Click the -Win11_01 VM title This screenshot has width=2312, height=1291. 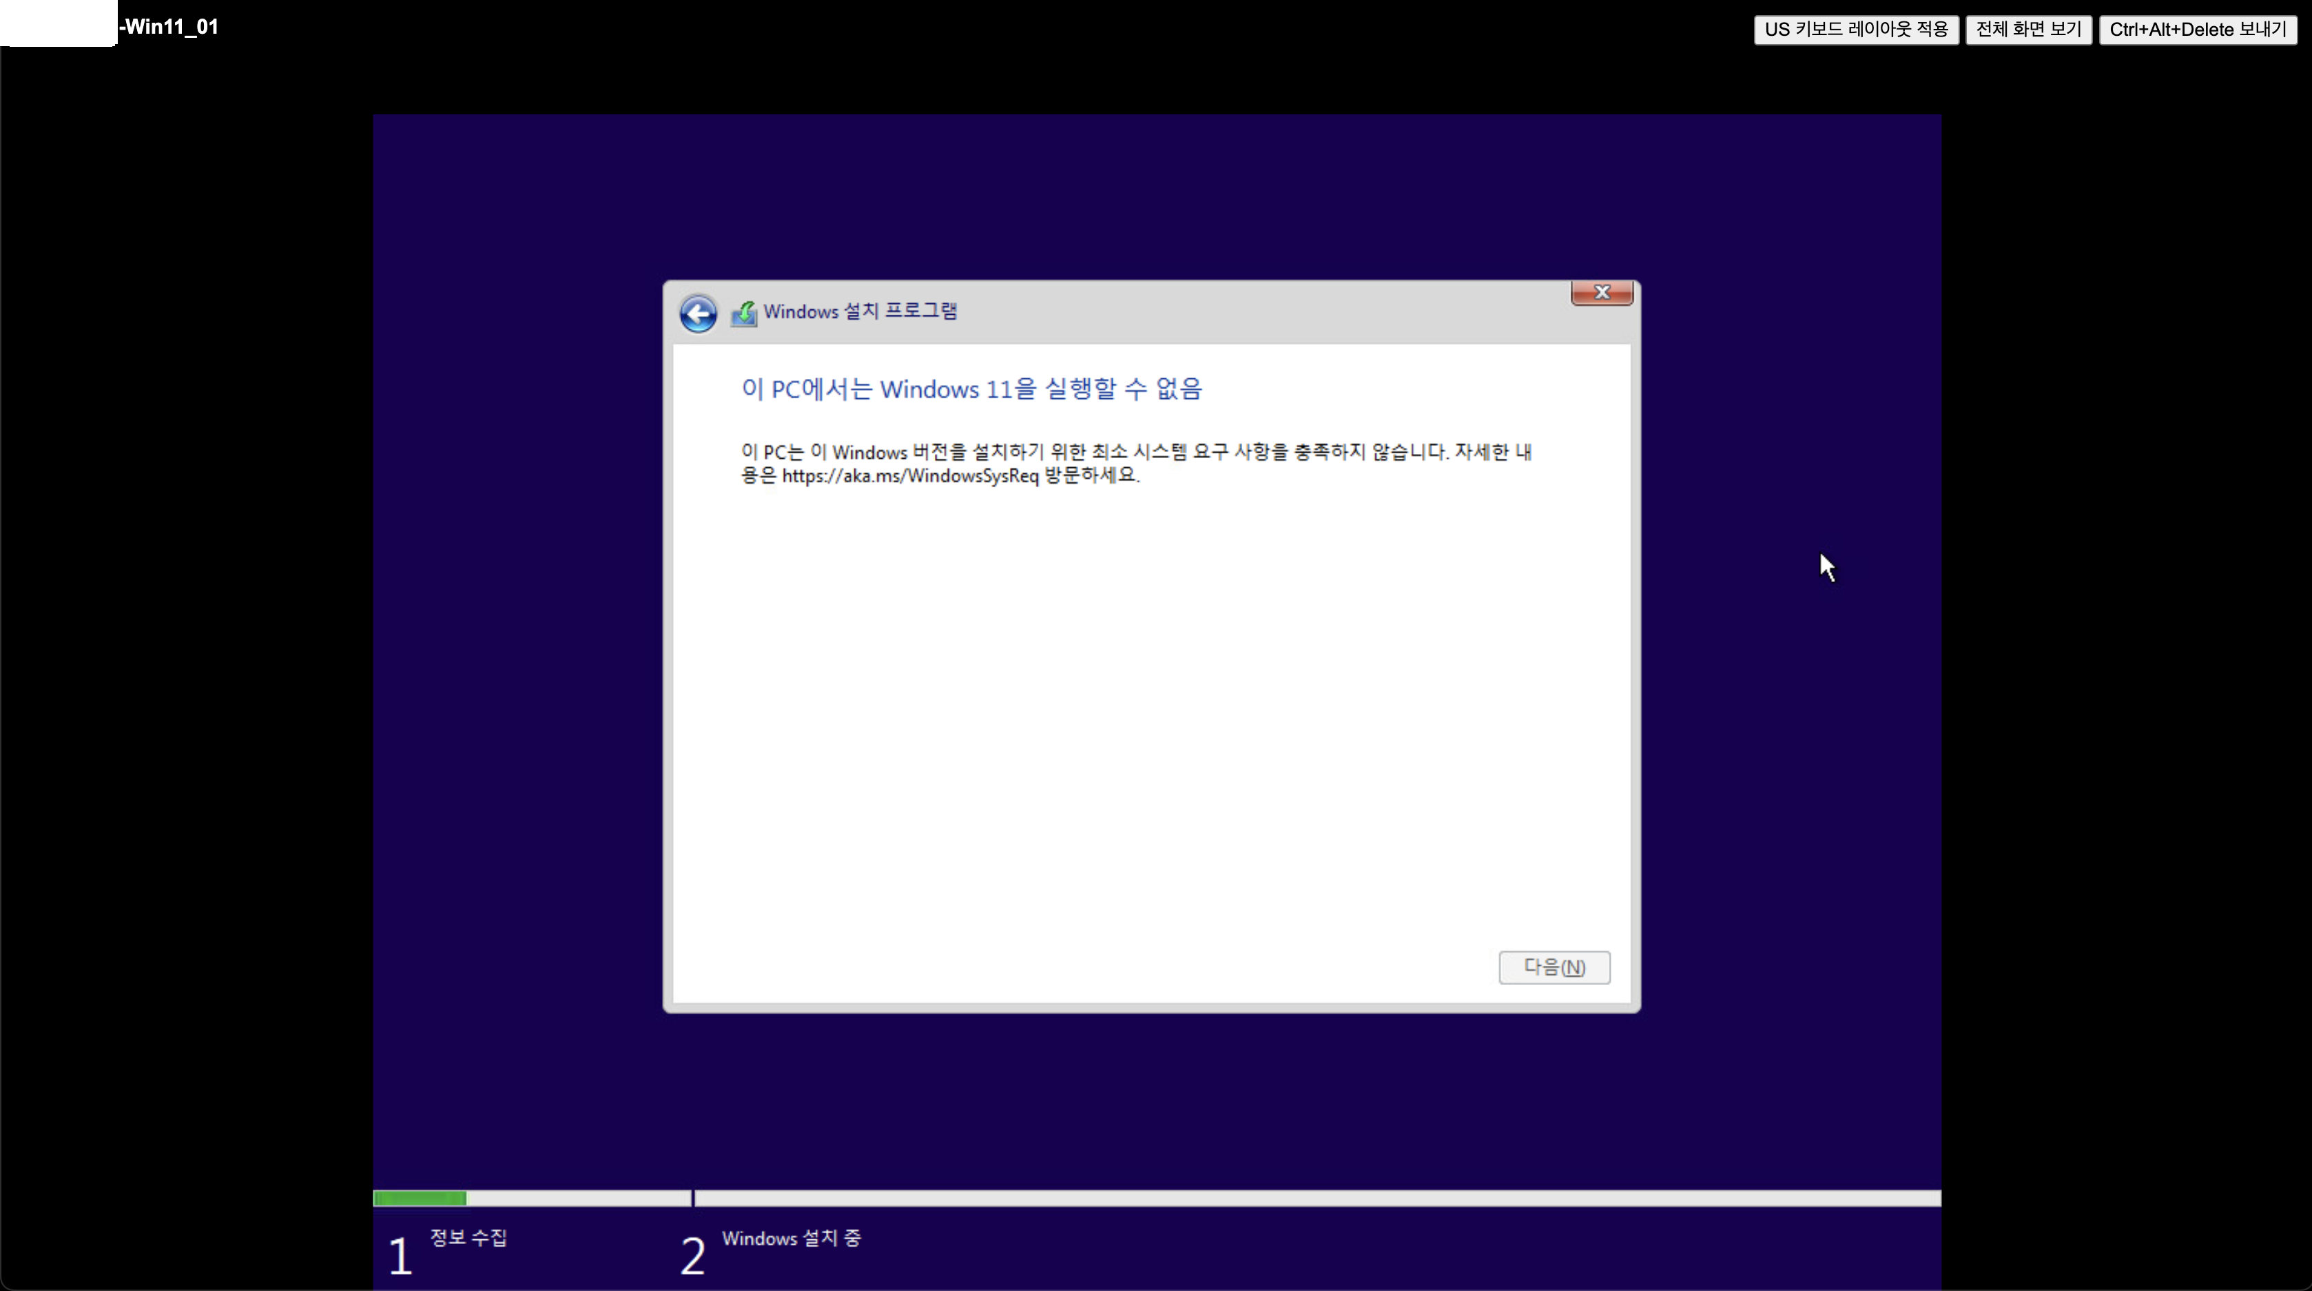pyautogui.click(x=169, y=27)
